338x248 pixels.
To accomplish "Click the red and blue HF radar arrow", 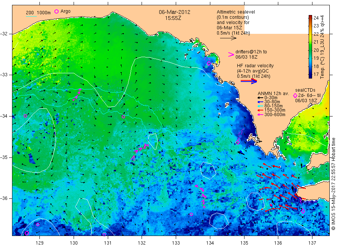I will click(249, 81).
